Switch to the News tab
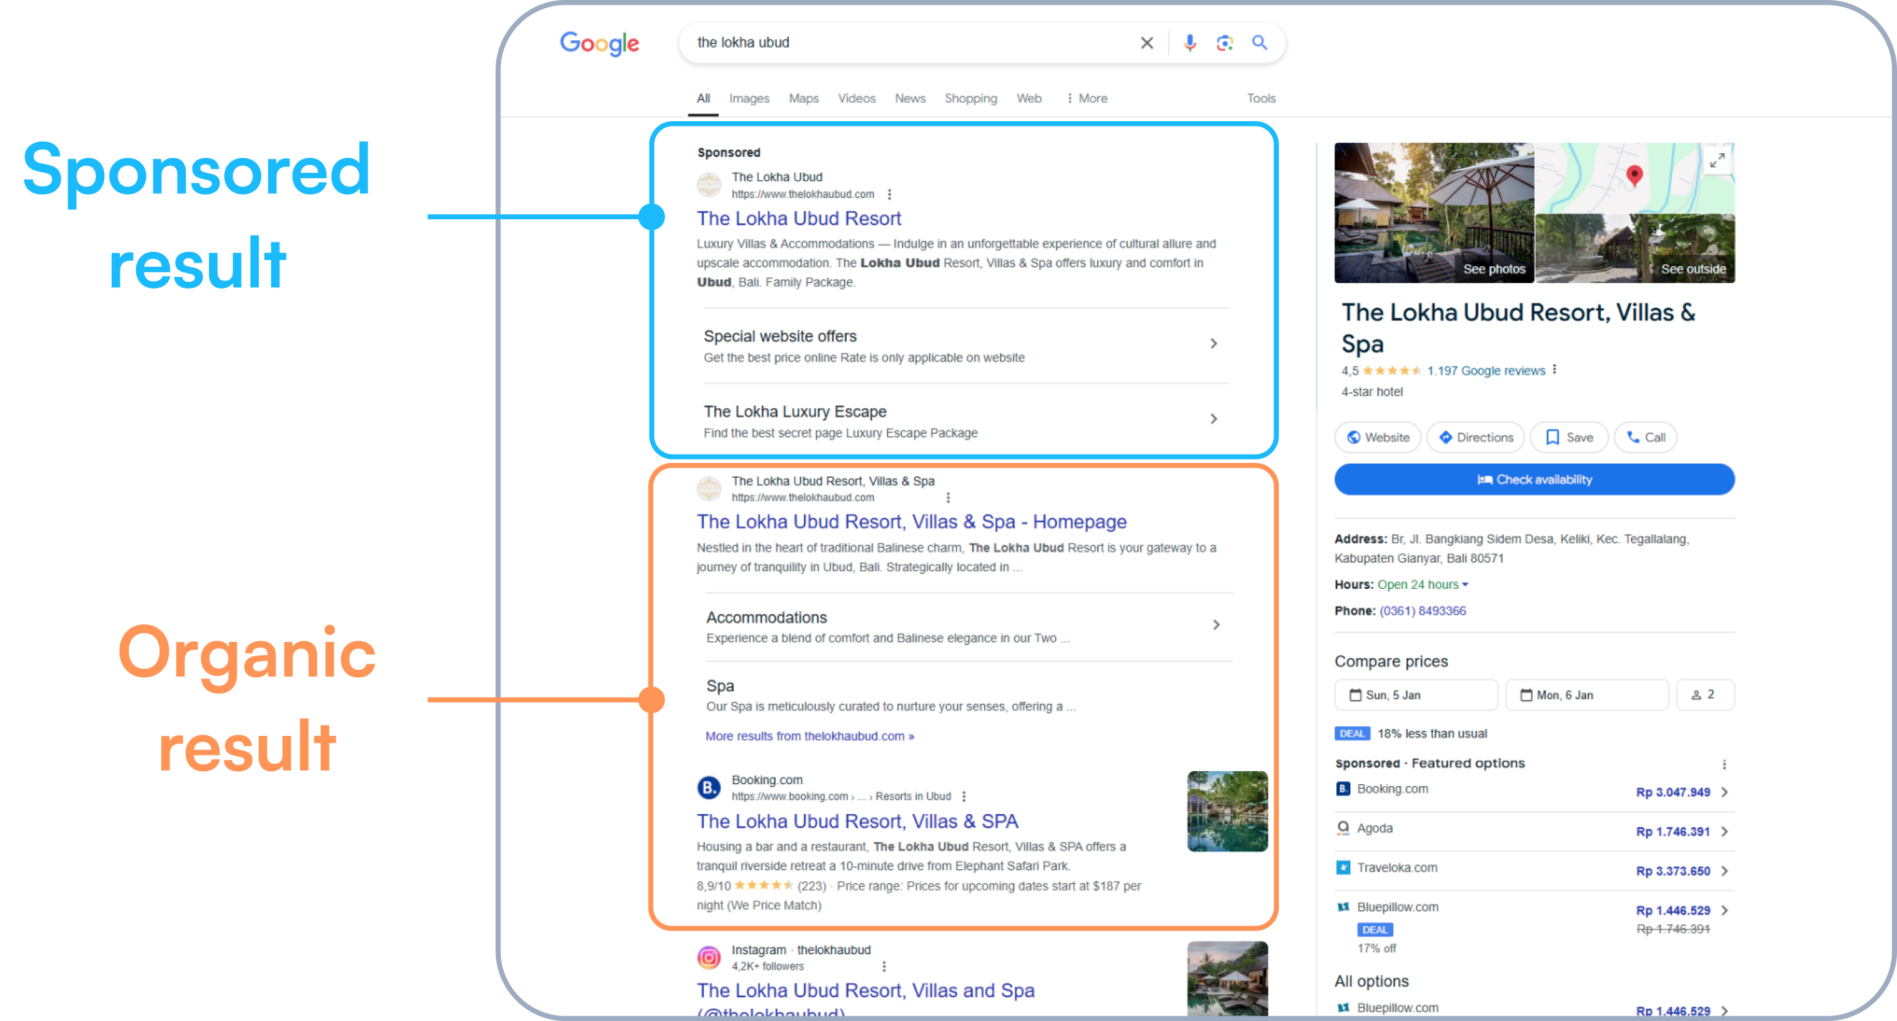 (x=909, y=98)
